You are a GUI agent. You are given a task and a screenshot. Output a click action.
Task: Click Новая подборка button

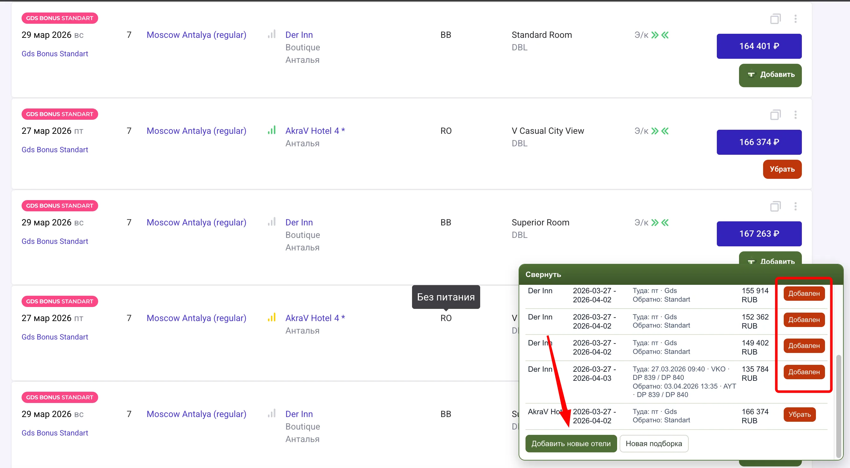click(x=654, y=443)
